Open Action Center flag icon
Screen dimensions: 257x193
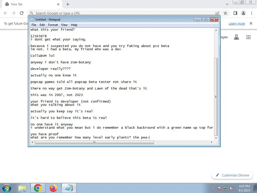pos(220,188)
